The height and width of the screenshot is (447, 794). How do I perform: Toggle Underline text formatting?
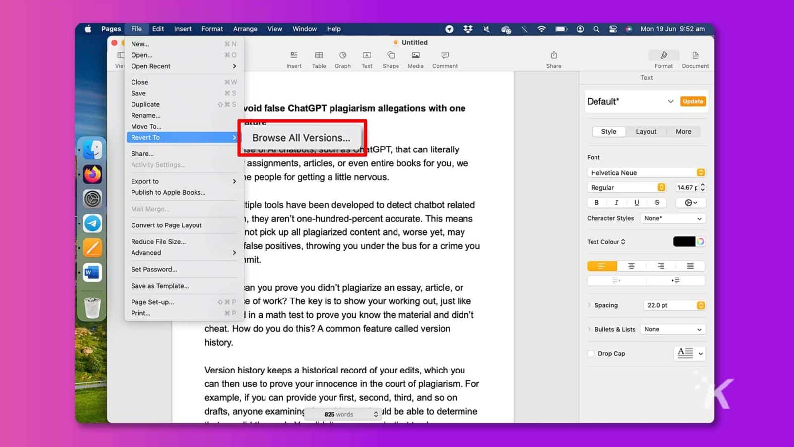[637, 203]
